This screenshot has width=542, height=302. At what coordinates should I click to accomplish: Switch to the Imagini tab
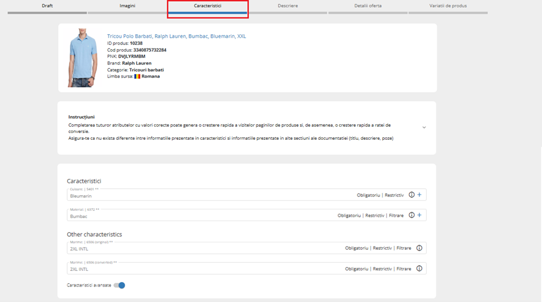[127, 6]
